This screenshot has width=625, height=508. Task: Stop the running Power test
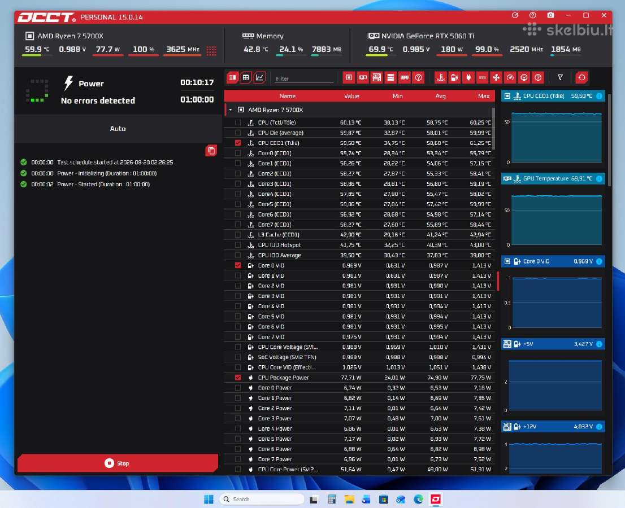pos(118,463)
